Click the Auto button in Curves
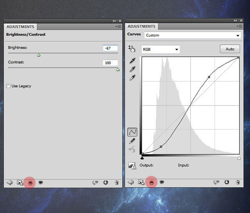Image resolution: width=250 pixels, height=213 pixels. (230, 49)
